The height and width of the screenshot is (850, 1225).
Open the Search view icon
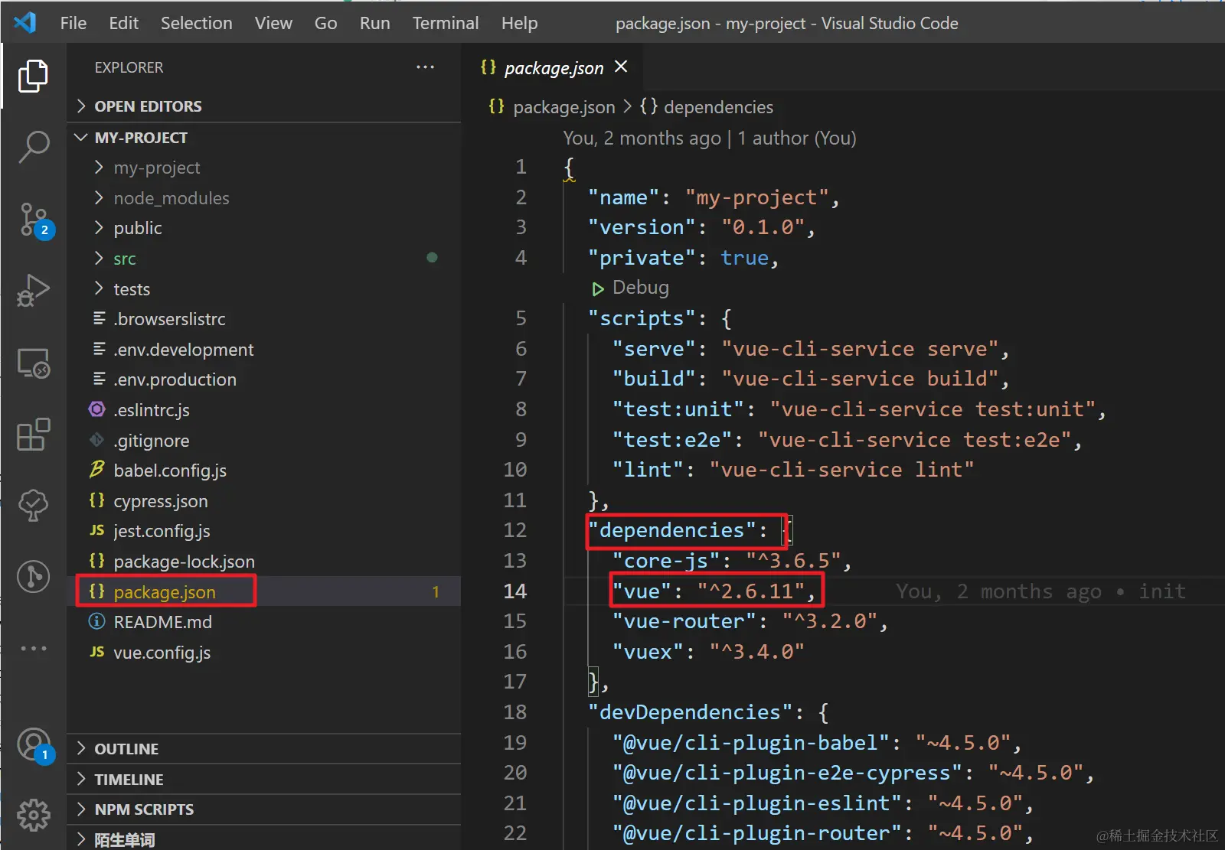[33, 146]
